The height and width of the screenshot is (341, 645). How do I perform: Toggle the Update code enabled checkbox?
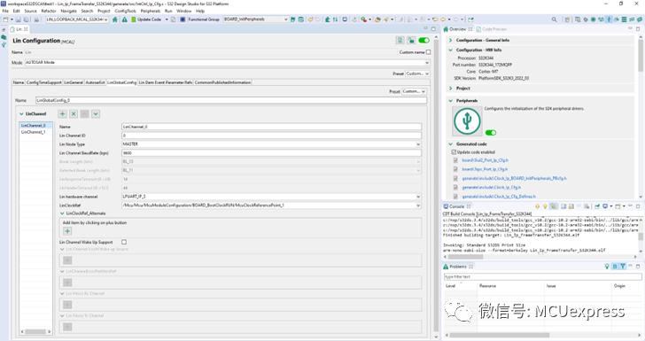tap(455, 152)
